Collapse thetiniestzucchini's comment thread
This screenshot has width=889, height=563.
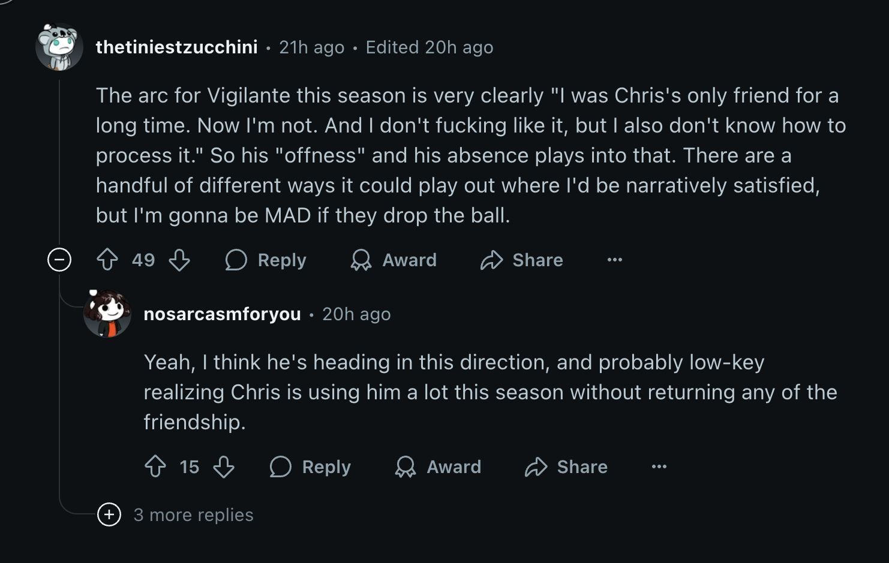(x=59, y=260)
